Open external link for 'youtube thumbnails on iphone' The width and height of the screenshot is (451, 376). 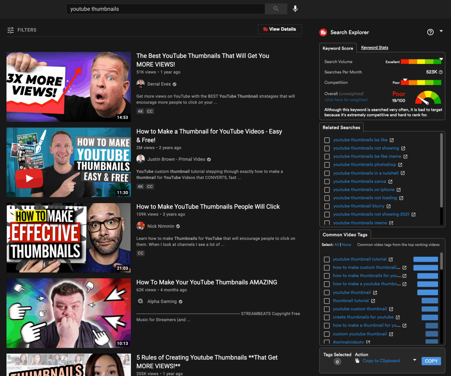coord(399,190)
